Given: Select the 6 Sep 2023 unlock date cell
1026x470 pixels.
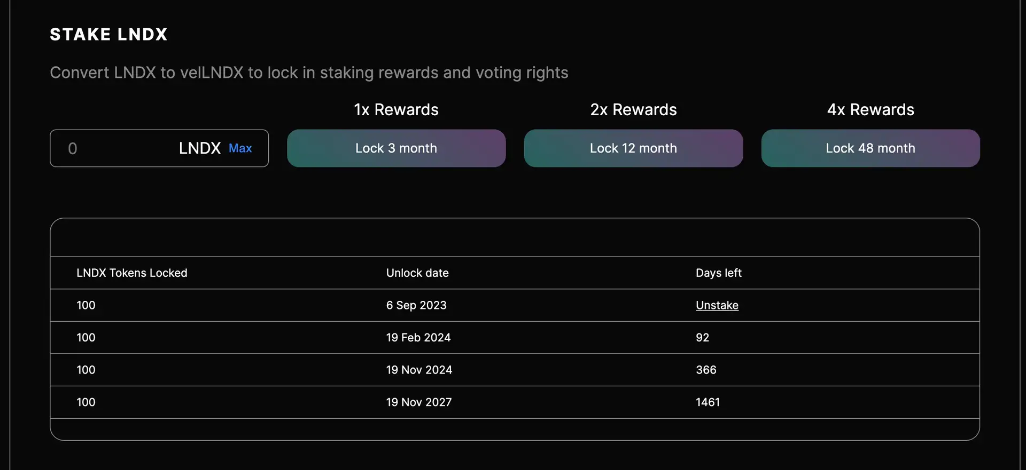Looking at the screenshot, I should 416,305.
